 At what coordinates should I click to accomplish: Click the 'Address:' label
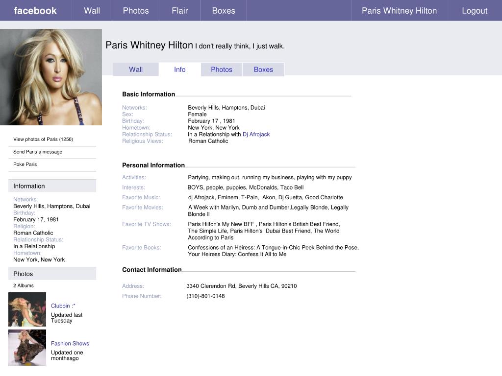pos(133,286)
